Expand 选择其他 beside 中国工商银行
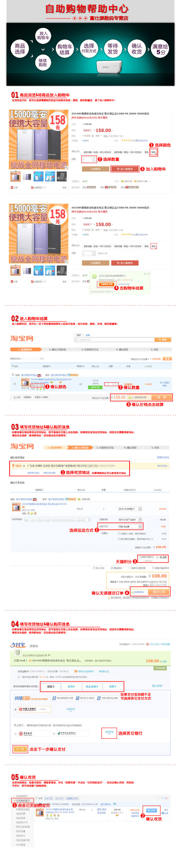 [x=71, y=710]
